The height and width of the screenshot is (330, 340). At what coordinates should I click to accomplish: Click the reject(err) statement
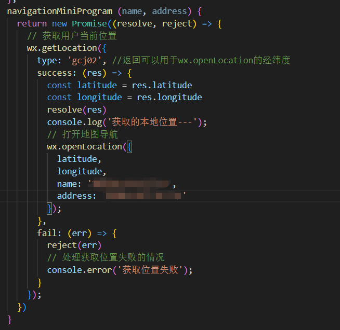[x=74, y=245]
